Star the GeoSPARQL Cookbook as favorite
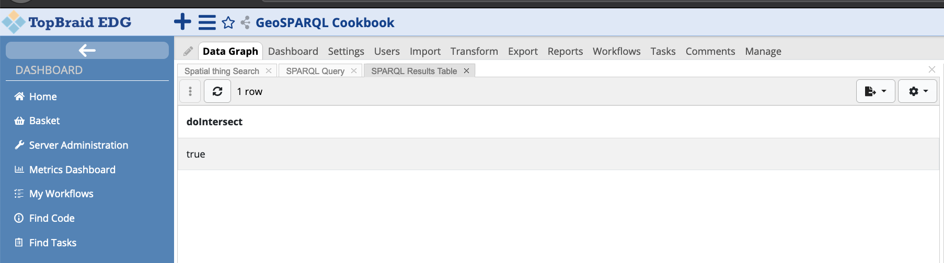This screenshot has height=263, width=944. click(228, 22)
